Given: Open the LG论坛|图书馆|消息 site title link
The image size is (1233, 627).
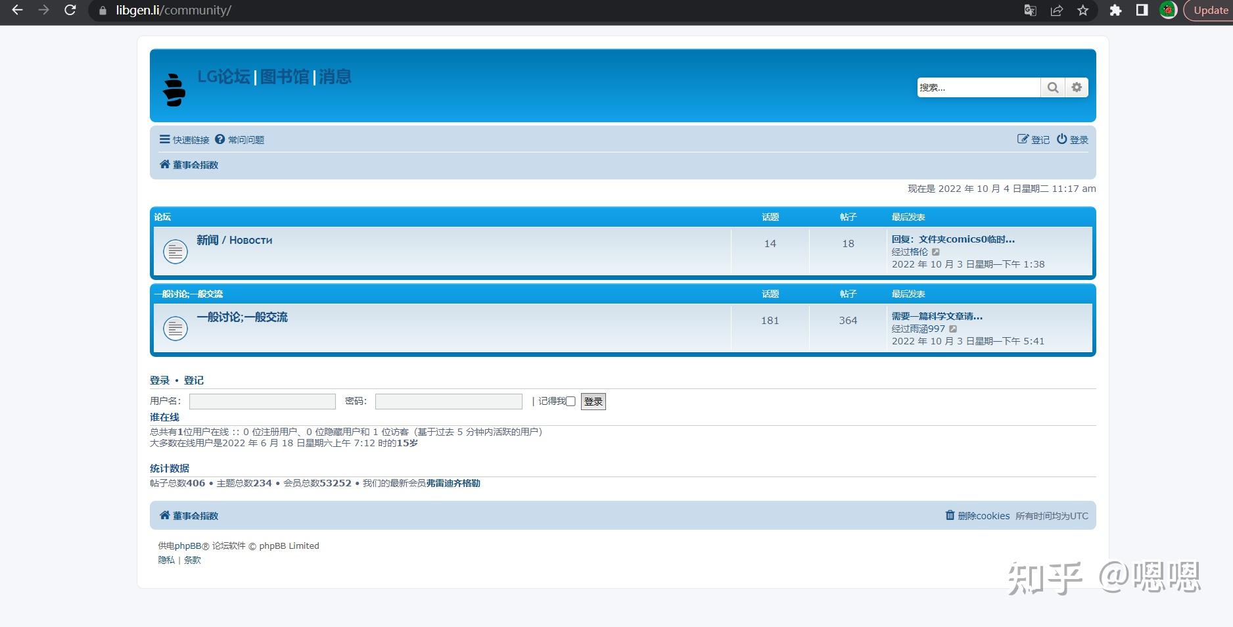Looking at the screenshot, I should 275,77.
